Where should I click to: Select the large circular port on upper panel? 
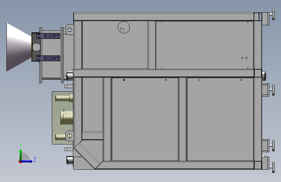pos(123,28)
